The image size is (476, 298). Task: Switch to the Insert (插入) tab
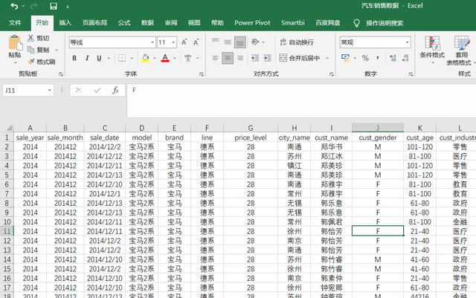(65, 23)
